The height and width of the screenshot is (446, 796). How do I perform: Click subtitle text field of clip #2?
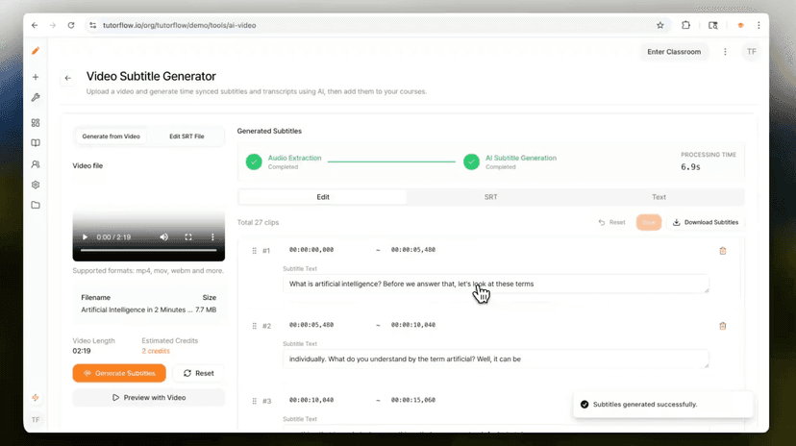(x=495, y=359)
